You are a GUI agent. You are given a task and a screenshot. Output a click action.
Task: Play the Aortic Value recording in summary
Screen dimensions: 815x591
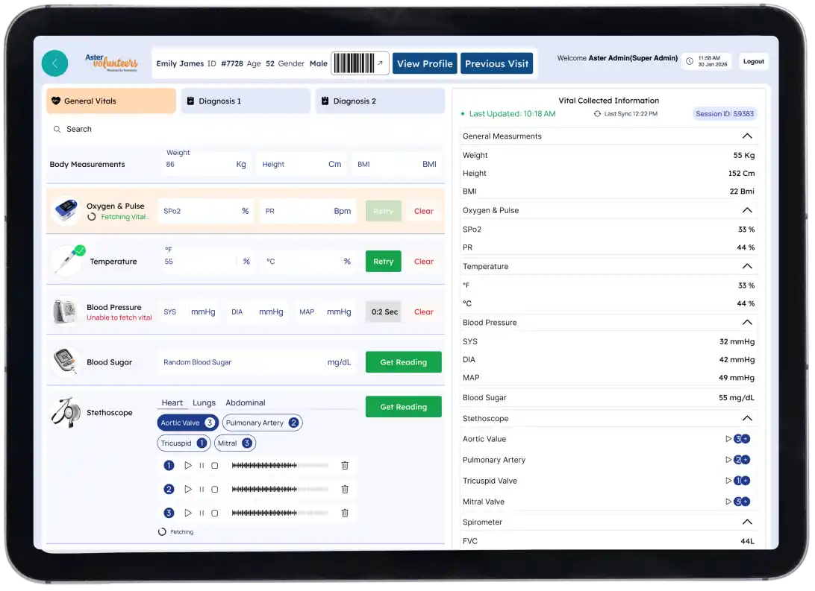point(728,439)
